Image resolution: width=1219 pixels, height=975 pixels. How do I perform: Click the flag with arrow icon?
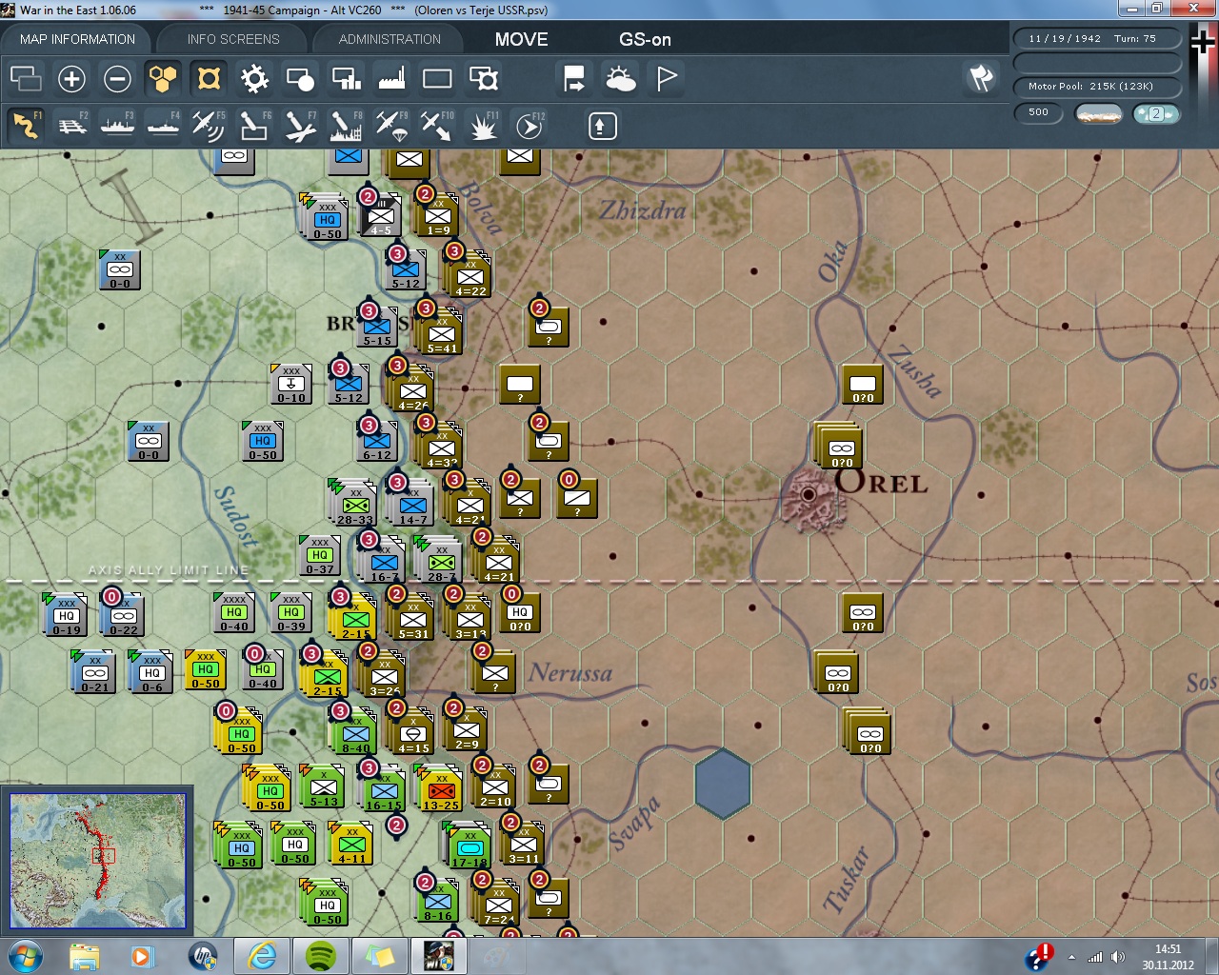(x=574, y=78)
